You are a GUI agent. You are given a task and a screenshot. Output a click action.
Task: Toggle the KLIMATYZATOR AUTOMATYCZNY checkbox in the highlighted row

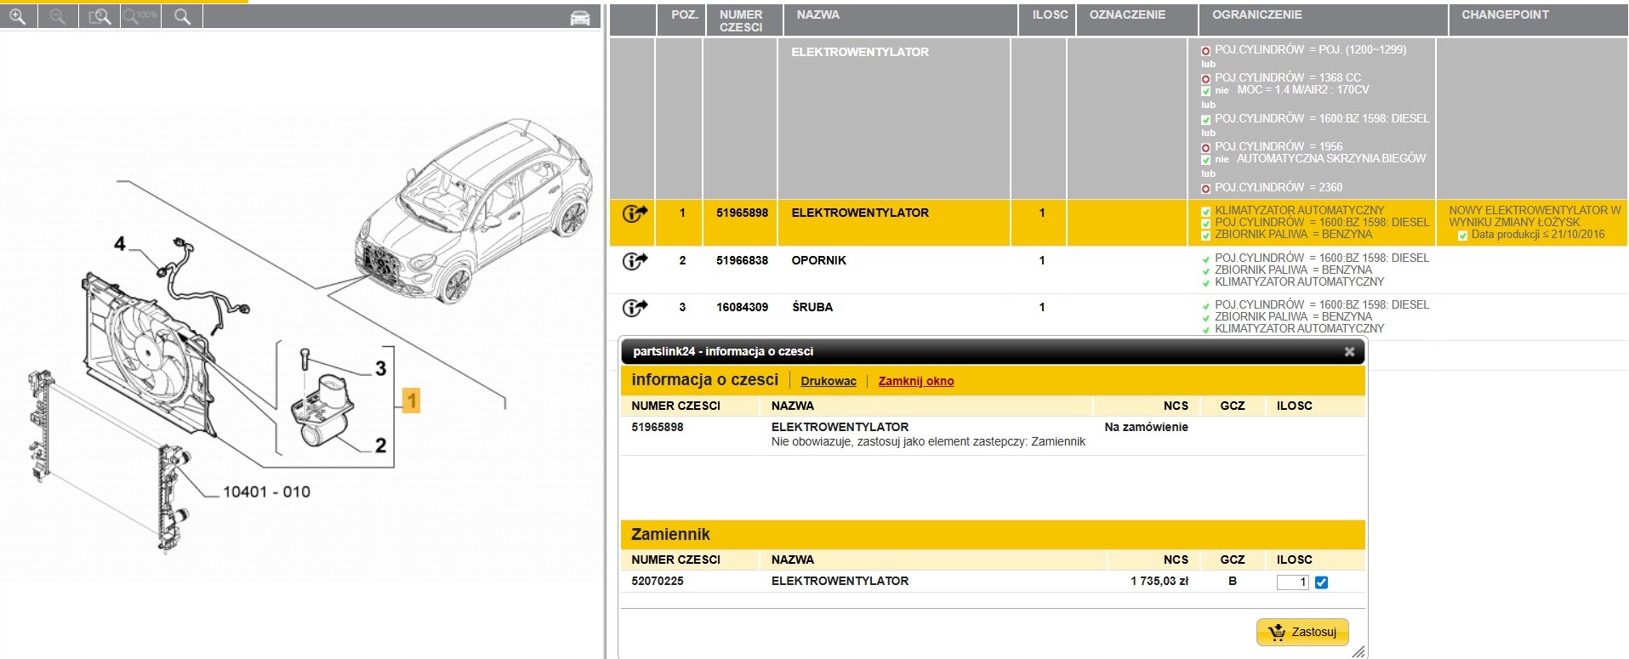pyautogui.click(x=1205, y=212)
